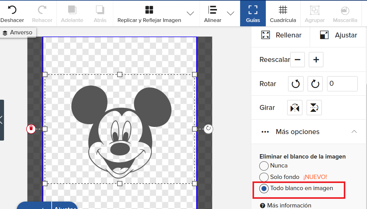Click the top-middle resize handle

pos(120,75)
